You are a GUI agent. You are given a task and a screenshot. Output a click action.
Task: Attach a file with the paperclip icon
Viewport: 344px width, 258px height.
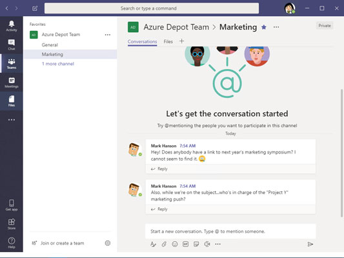point(164,244)
